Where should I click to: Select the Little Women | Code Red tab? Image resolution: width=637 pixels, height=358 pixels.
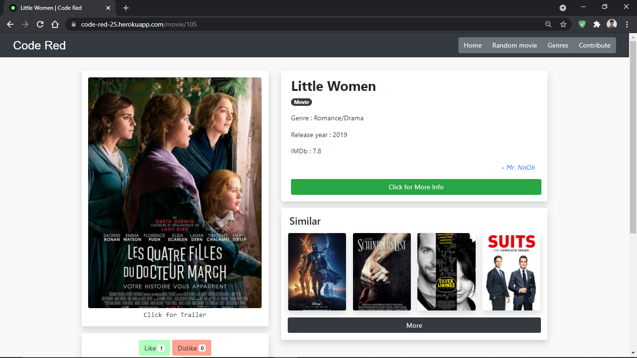click(60, 8)
